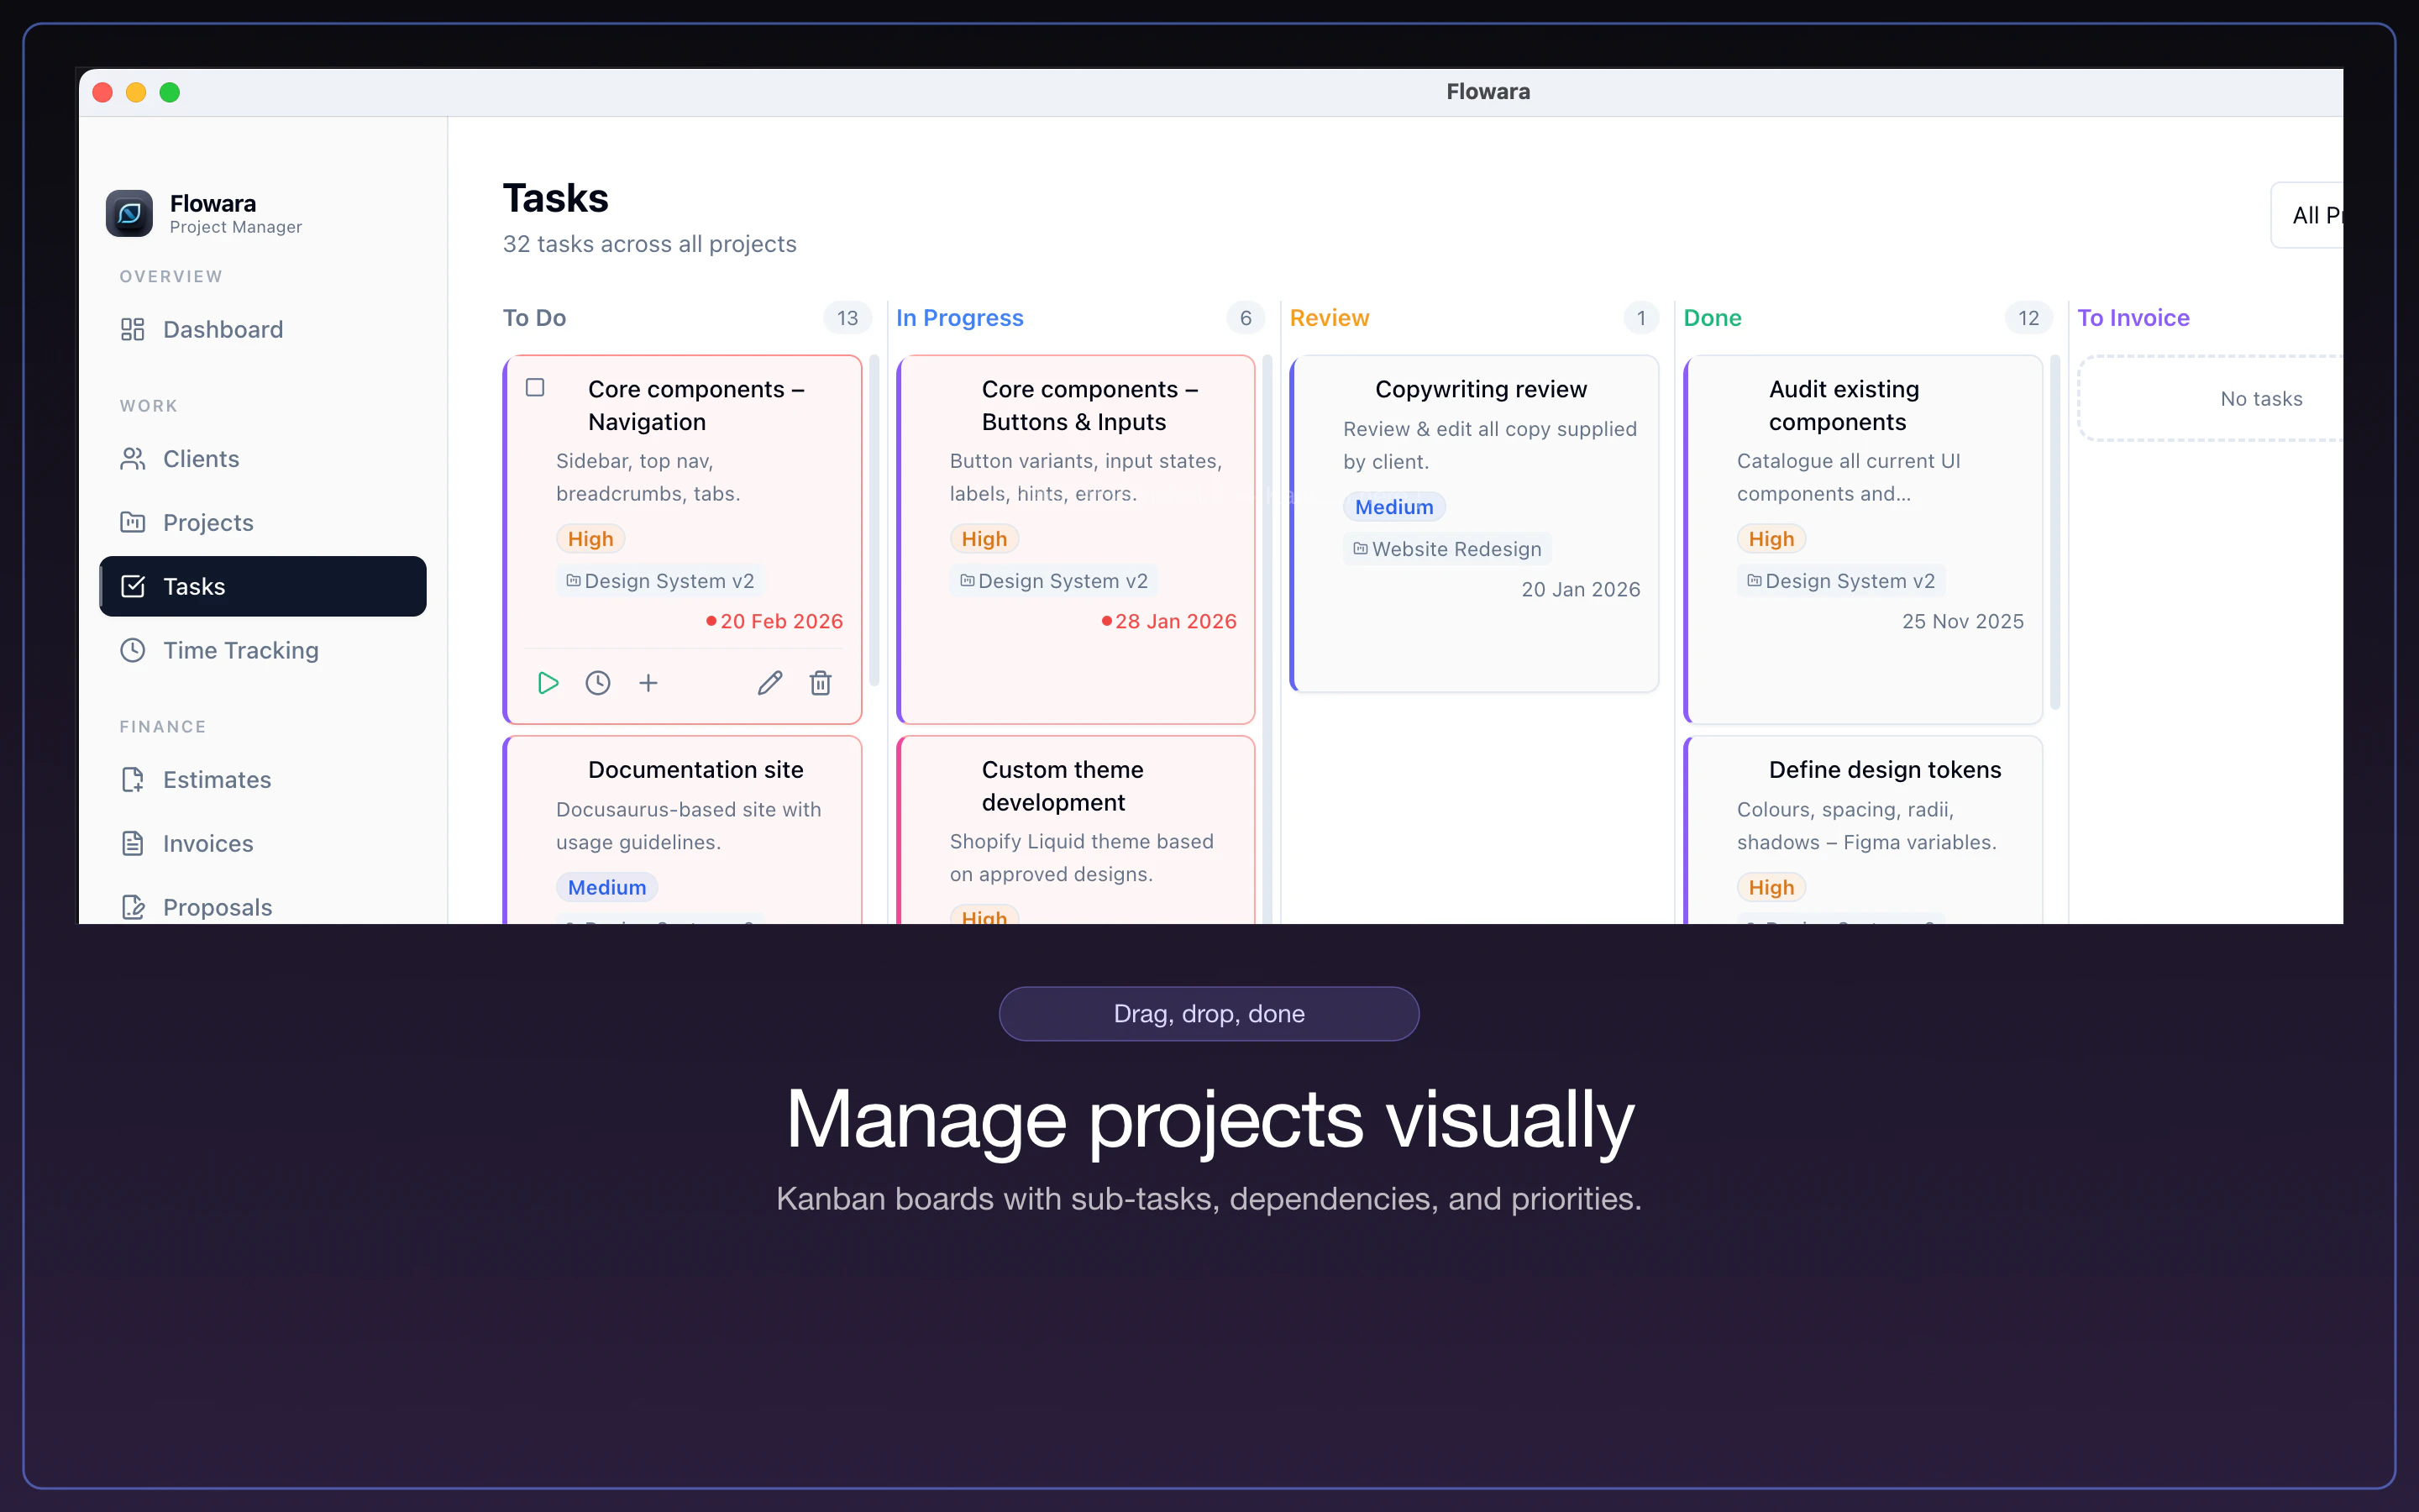This screenshot has height=1512, width=2419.
Task: Click the green fullscreen window button
Action: click(170, 92)
